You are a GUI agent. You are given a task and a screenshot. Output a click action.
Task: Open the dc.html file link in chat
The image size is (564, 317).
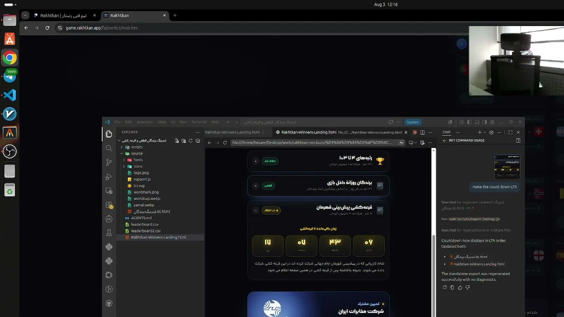pos(468,257)
